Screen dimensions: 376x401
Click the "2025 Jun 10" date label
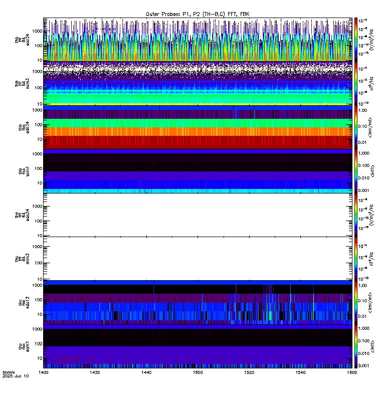tap(16, 376)
